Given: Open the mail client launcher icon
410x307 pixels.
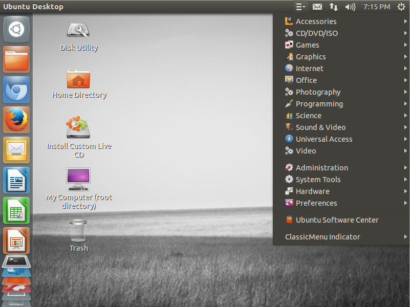Looking at the screenshot, I should [16, 150].
